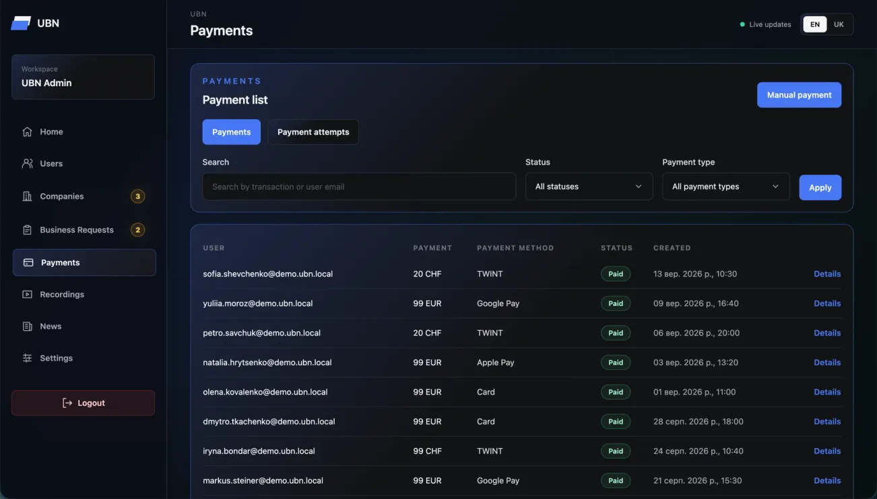Open Details for sofia.shevchenko payment
877x499 pixels.
[827, 274]
